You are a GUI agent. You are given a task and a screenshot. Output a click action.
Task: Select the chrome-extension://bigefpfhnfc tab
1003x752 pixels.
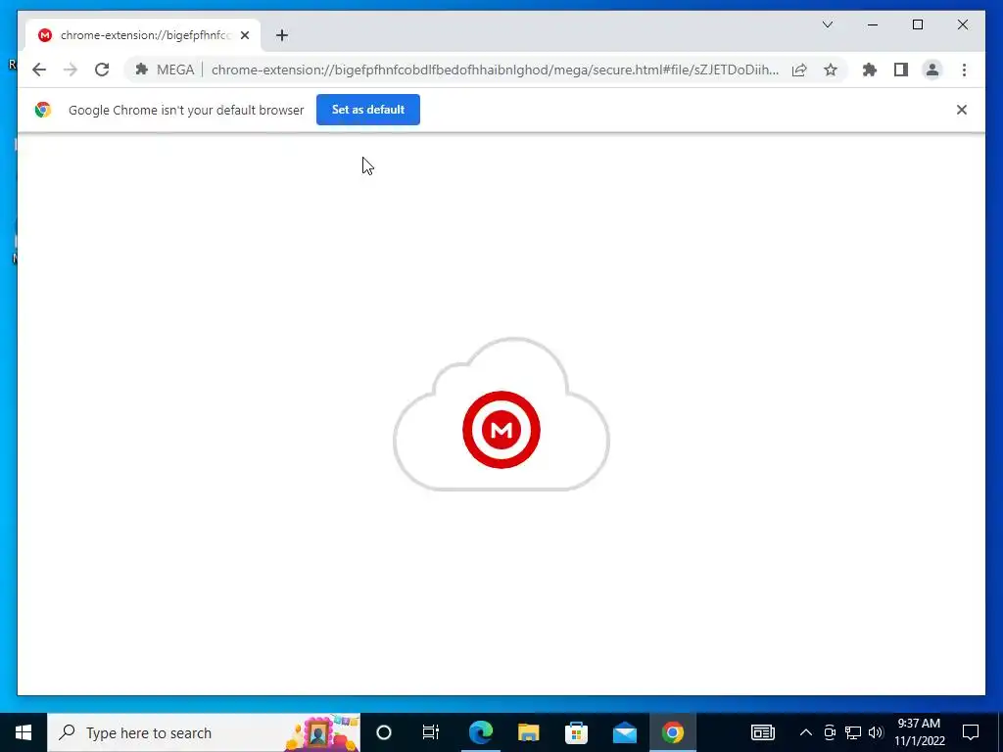(144, 35)
